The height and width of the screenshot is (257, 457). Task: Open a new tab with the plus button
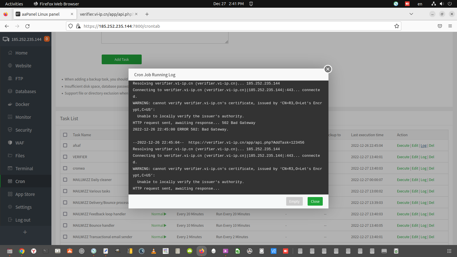[x=147, y=14]
